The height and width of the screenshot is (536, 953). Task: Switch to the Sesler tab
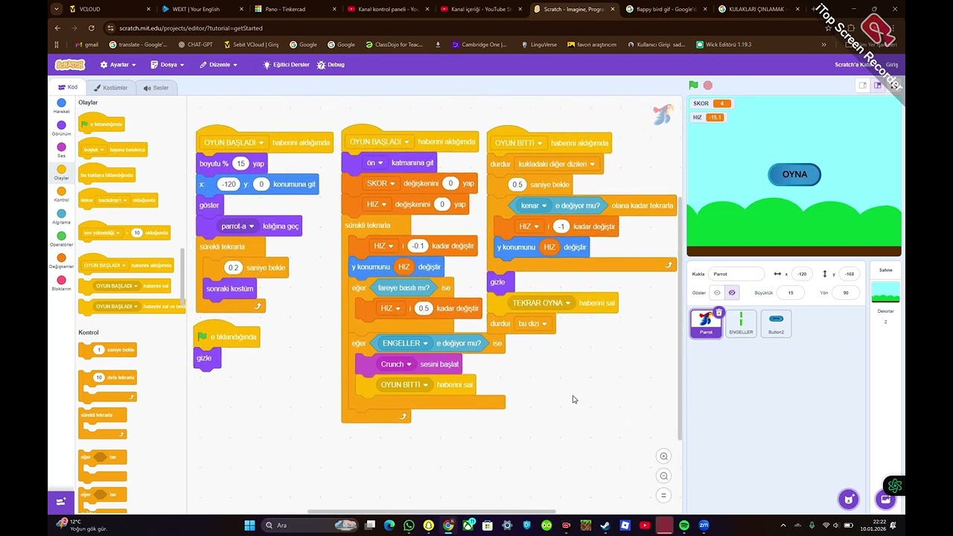click(156, 88)
